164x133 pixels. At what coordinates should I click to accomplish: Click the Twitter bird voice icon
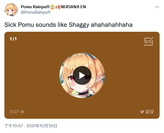(x=142, y=112)
